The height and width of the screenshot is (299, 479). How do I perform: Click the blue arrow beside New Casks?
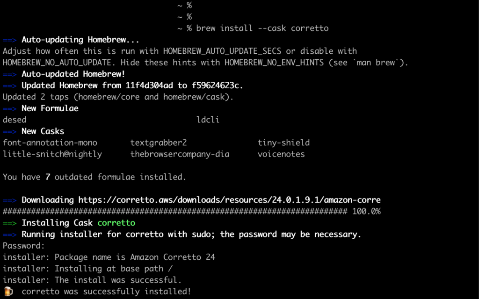(9, 131)
